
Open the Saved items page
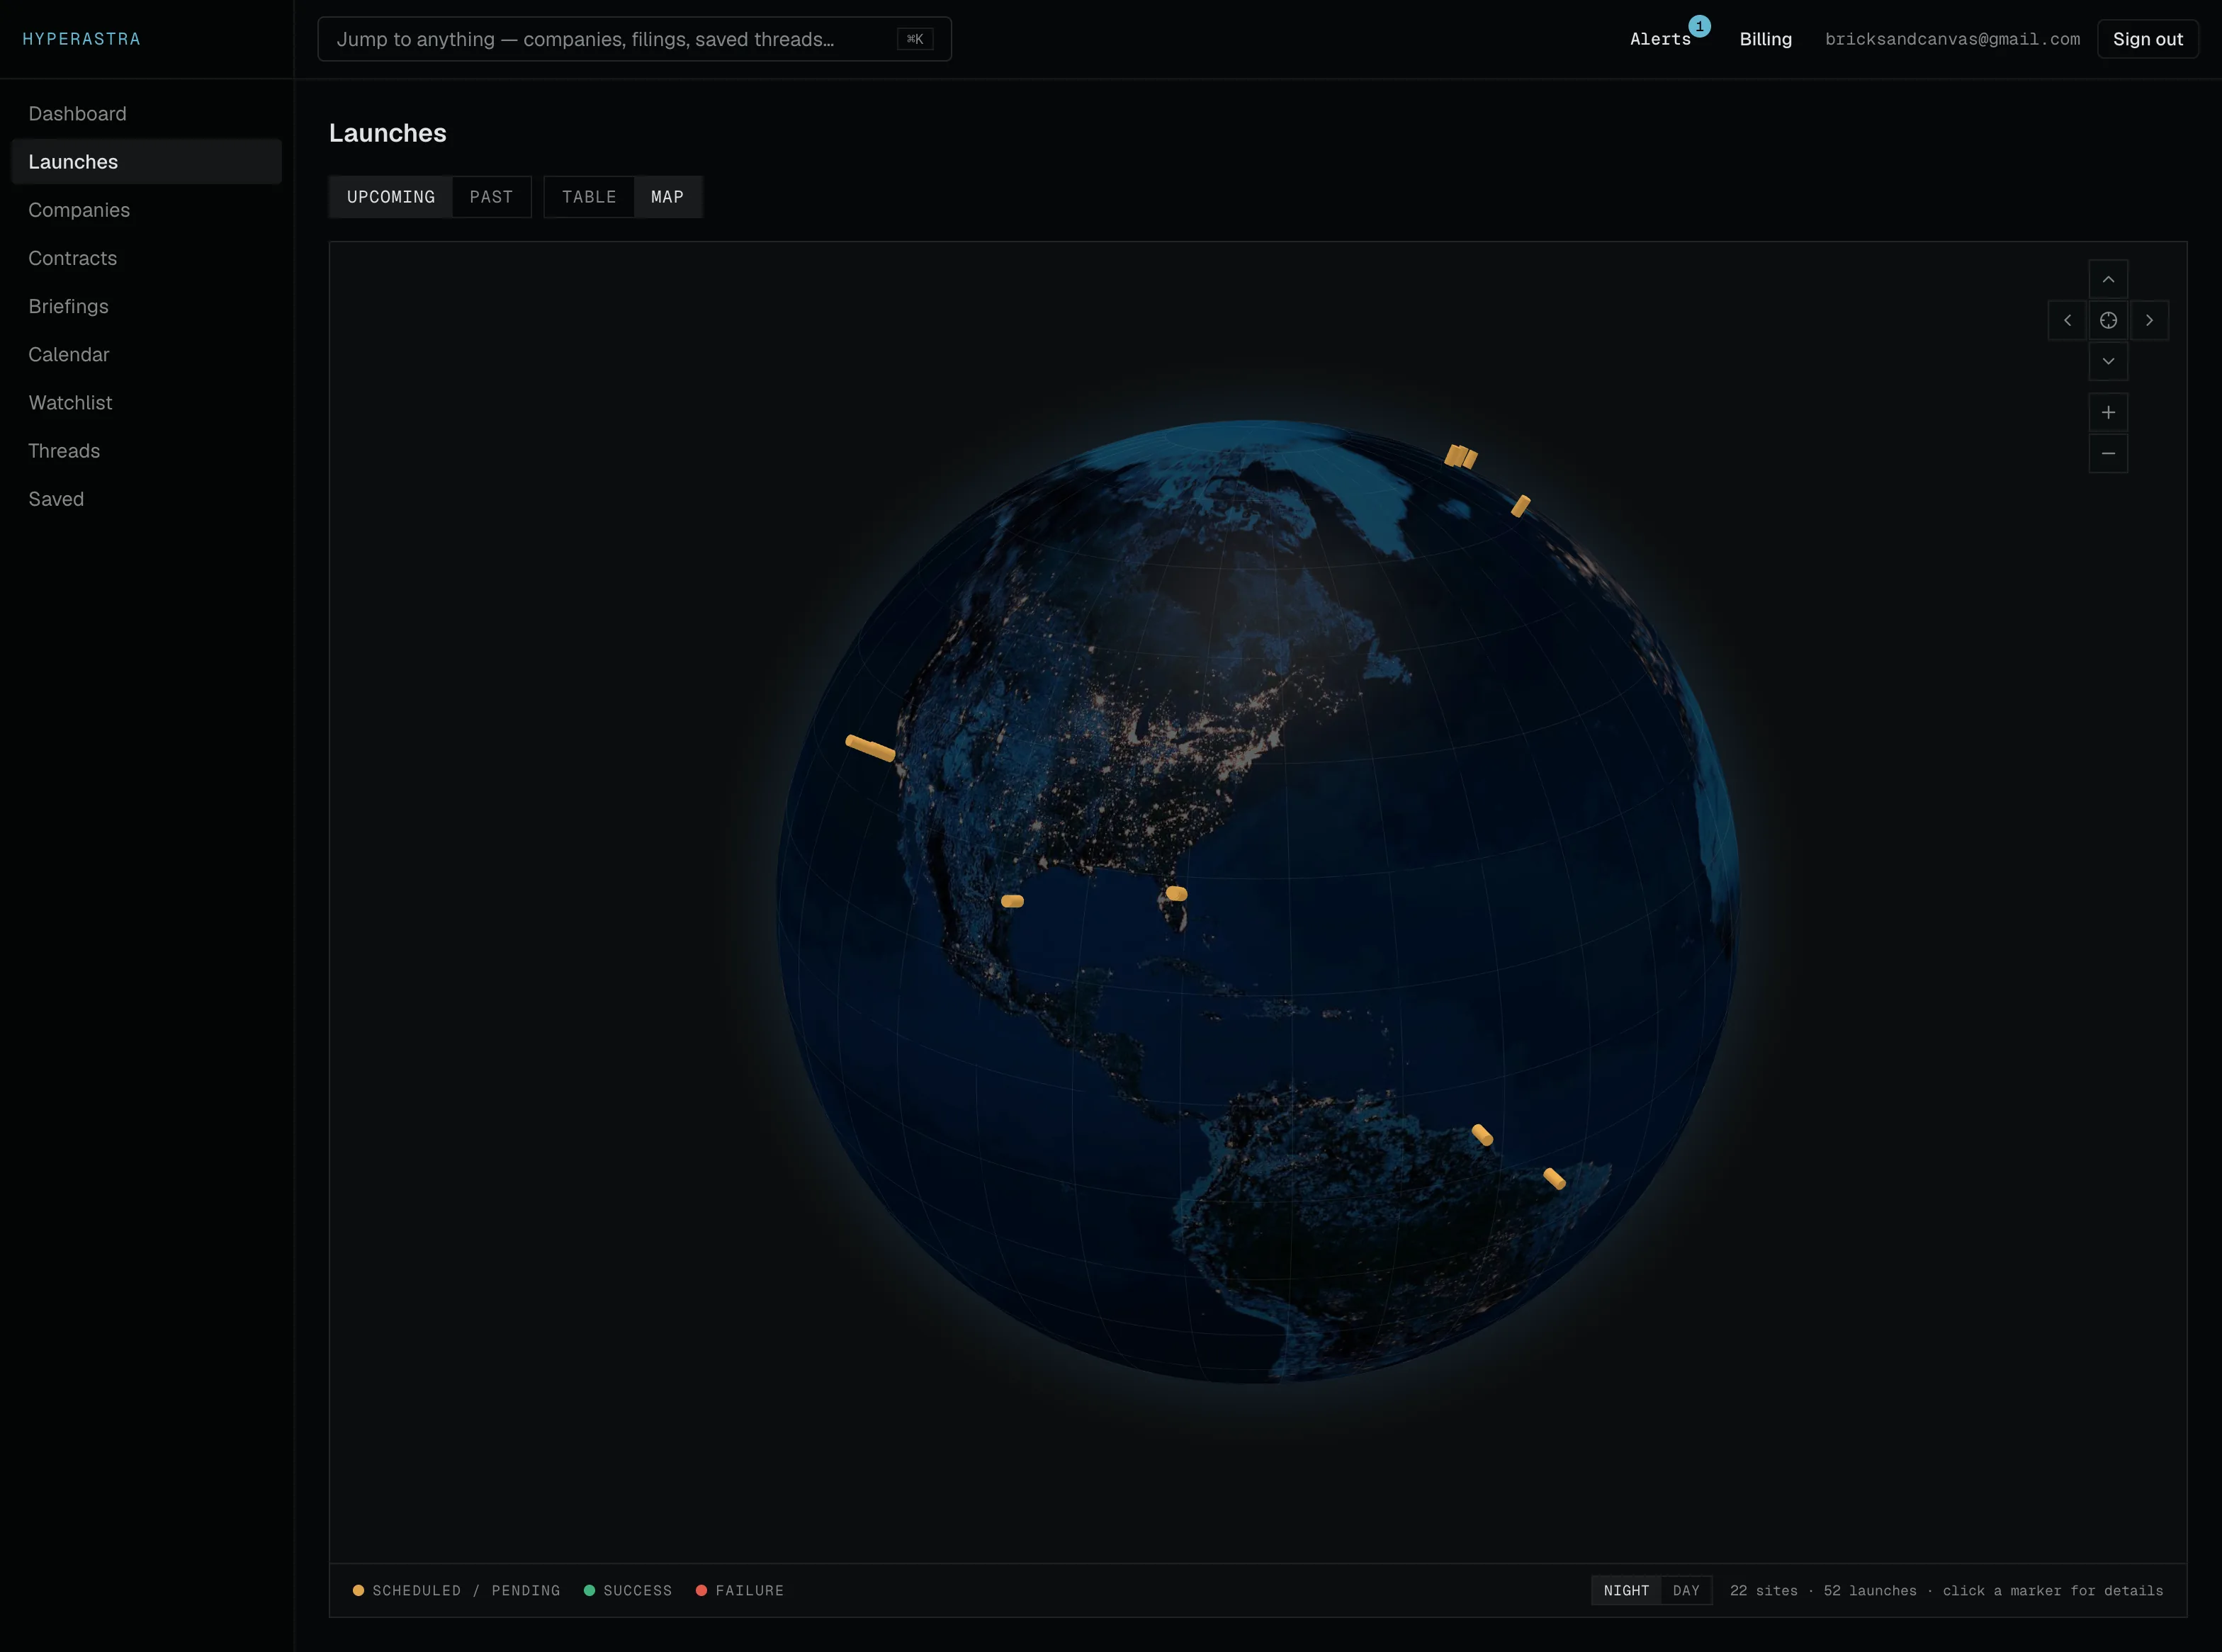click(x=146, y=498)
